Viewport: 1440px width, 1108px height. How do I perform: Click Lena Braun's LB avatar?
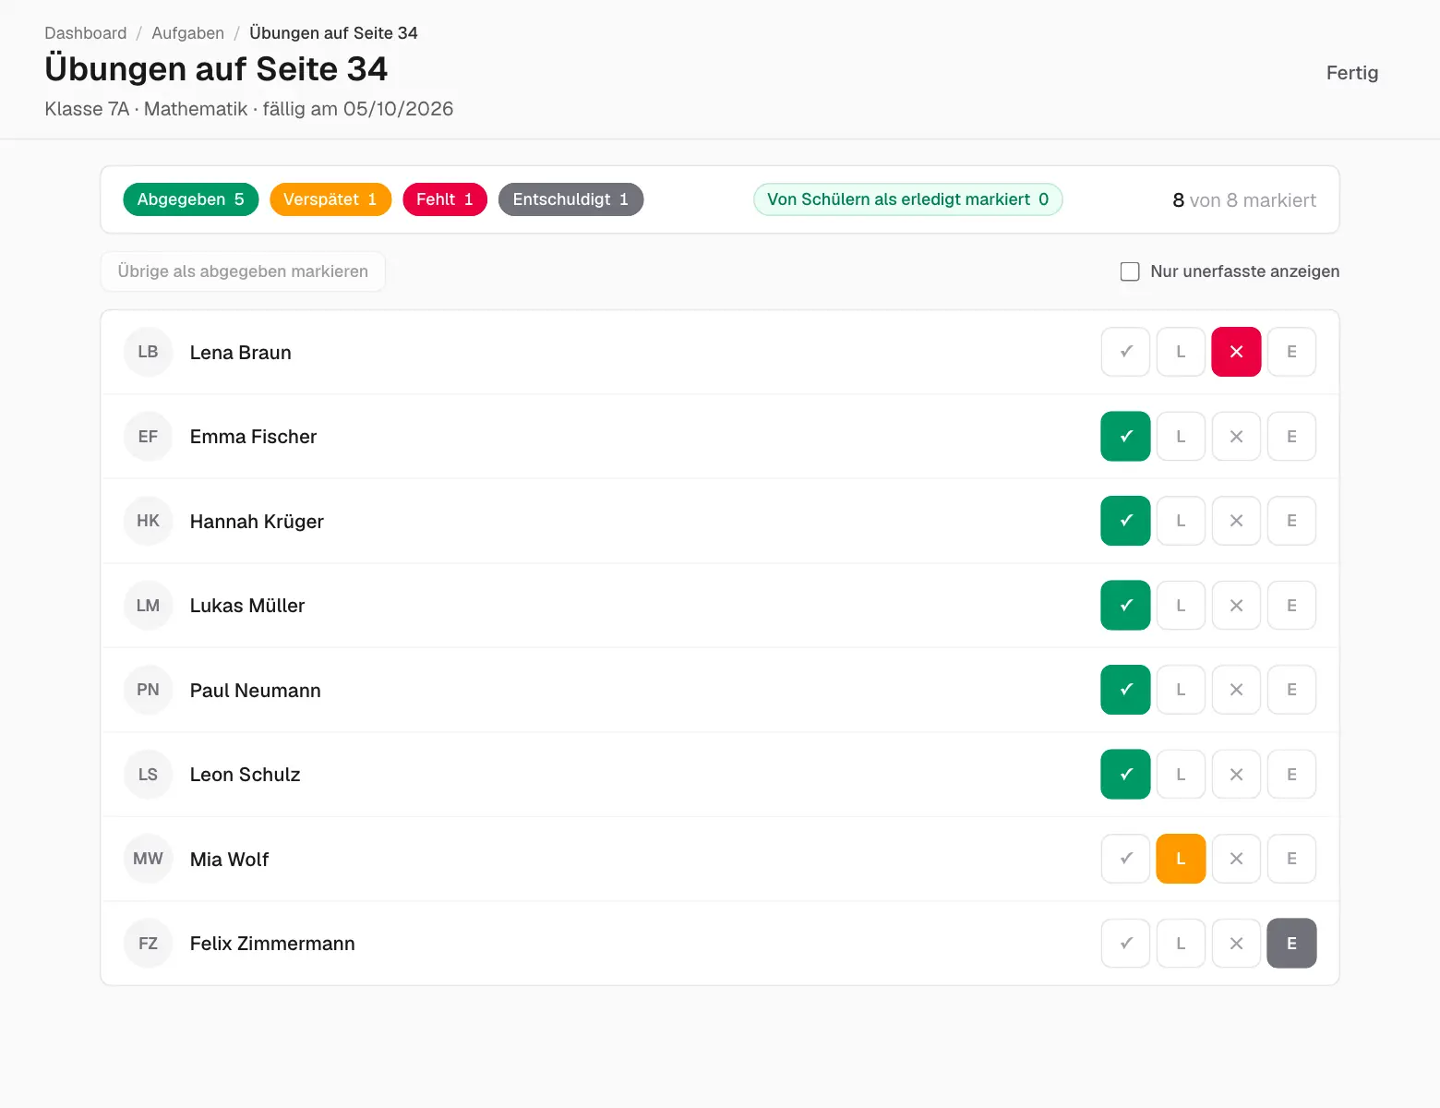coord(148,352)
